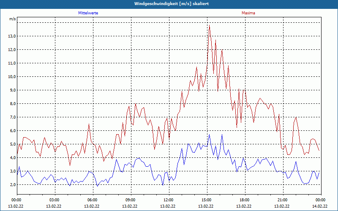Click the red Maxima legend label
The width and height of the screenshot is (338, 211).
pos(248,13)
